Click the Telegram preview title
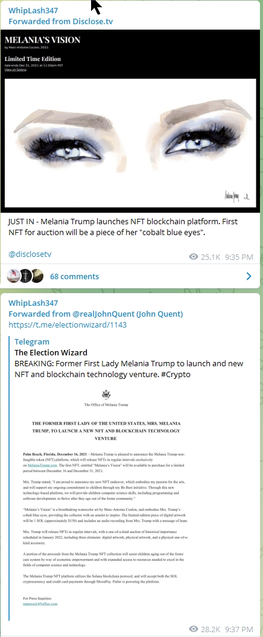The image size is (263, 637). click(x=31, y=341)
